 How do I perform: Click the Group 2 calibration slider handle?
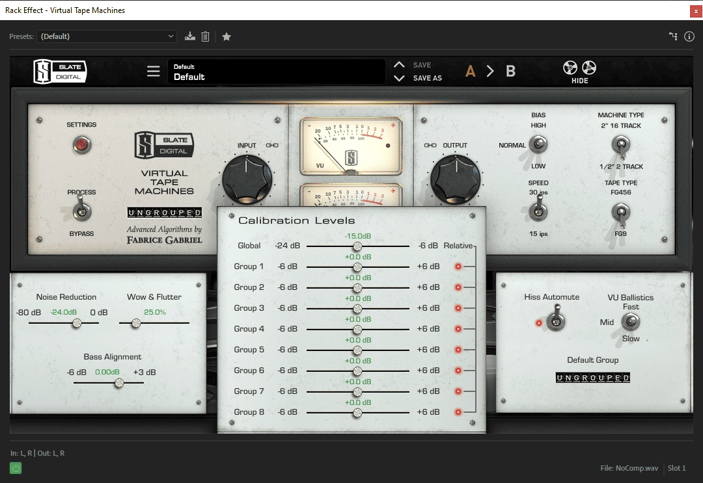(357, 288)
